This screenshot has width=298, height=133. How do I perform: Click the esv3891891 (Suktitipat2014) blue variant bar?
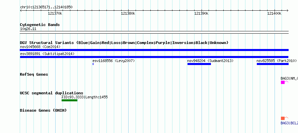(x=154, y=57)
